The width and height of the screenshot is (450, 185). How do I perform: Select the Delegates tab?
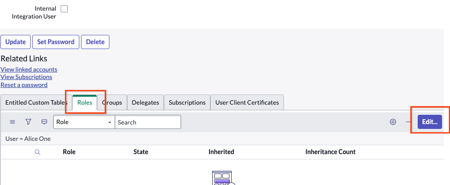pos(145,102)
